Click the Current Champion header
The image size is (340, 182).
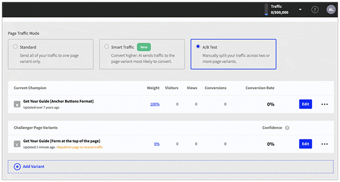[x=30, y=88]
